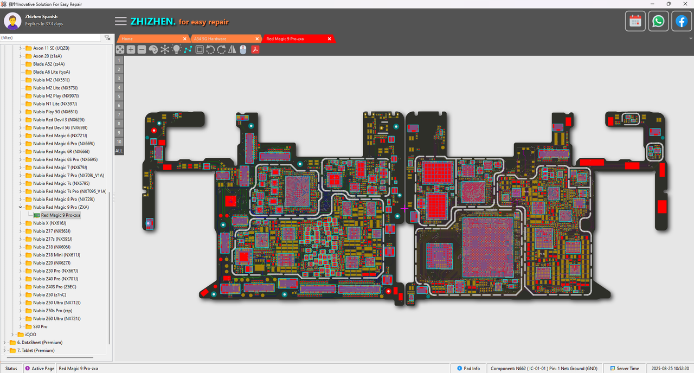Expand Nubia Red Magic 7 (NX679J) folder
The image size is (694, 373).
pyautogui.click(x=21, y=168)
